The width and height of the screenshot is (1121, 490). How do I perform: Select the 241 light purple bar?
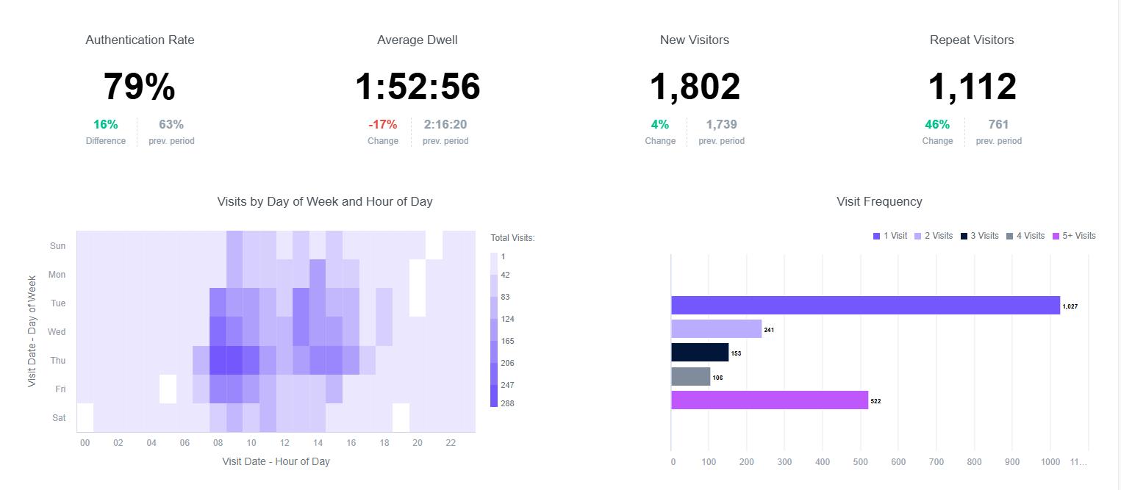tap(716, 329)
